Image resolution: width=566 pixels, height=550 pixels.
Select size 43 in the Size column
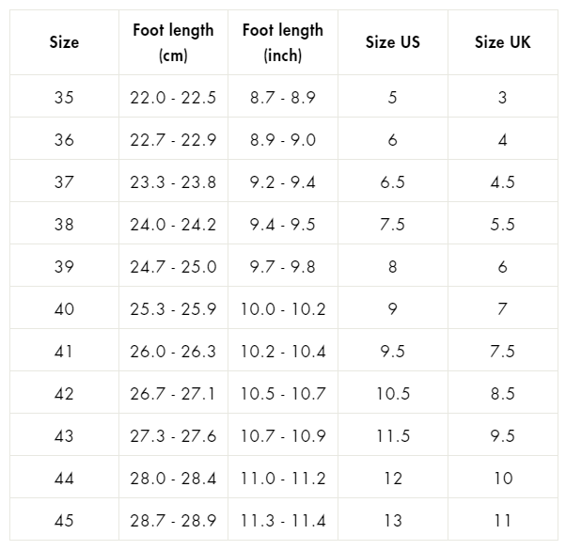tap(64, 436)
